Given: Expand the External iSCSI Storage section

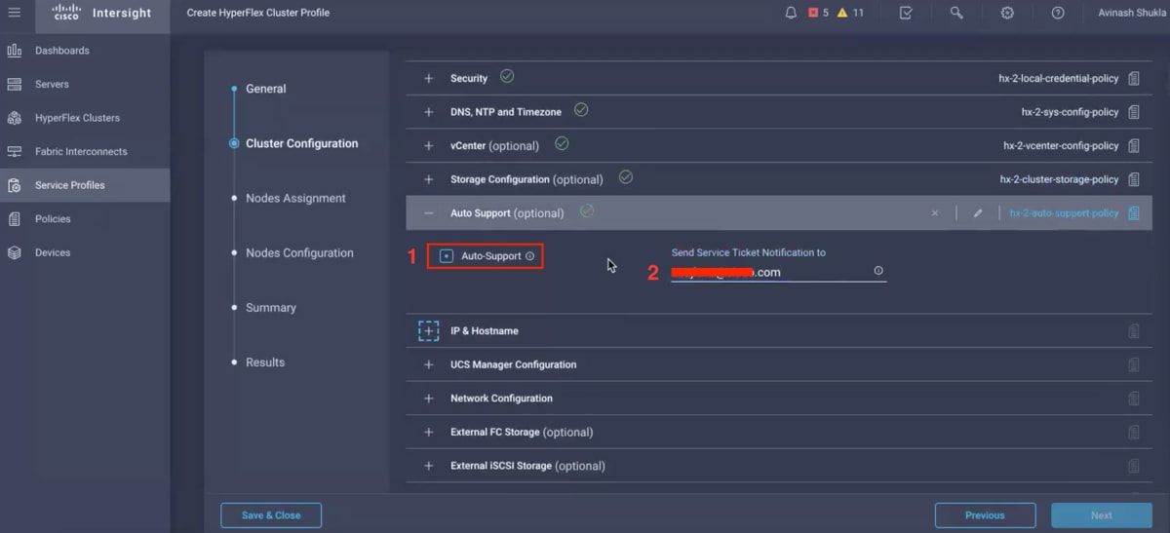Looking at the screenshot, I should [x=429, y=466].
